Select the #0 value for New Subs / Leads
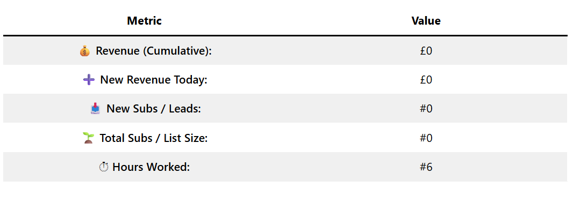573x203 pixels. [426, 109]
